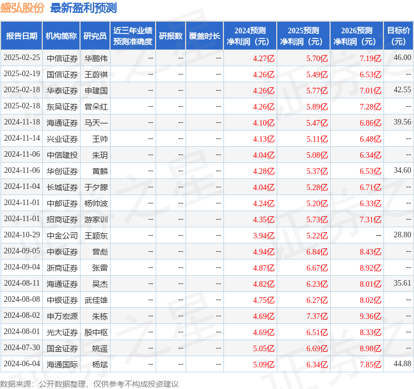
Task: Select date cell 2025-02-25
Action: pyautogui.click(x=22, y=58)
